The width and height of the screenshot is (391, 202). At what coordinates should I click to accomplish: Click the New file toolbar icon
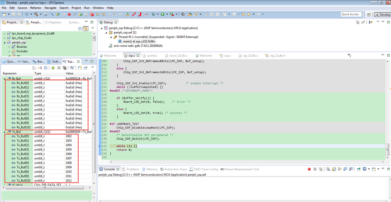[x=4, y=14]
